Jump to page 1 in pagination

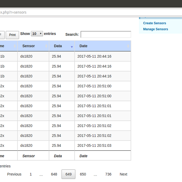[x=31, y=174]
